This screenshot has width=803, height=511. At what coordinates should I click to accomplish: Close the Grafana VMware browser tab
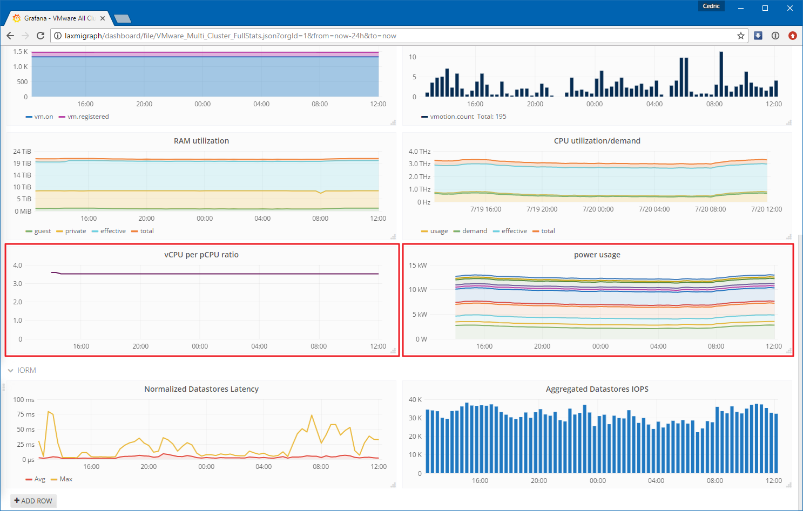[x=103, y=18]
